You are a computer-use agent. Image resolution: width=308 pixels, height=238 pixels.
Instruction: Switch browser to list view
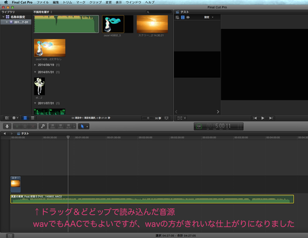point(33,118)
